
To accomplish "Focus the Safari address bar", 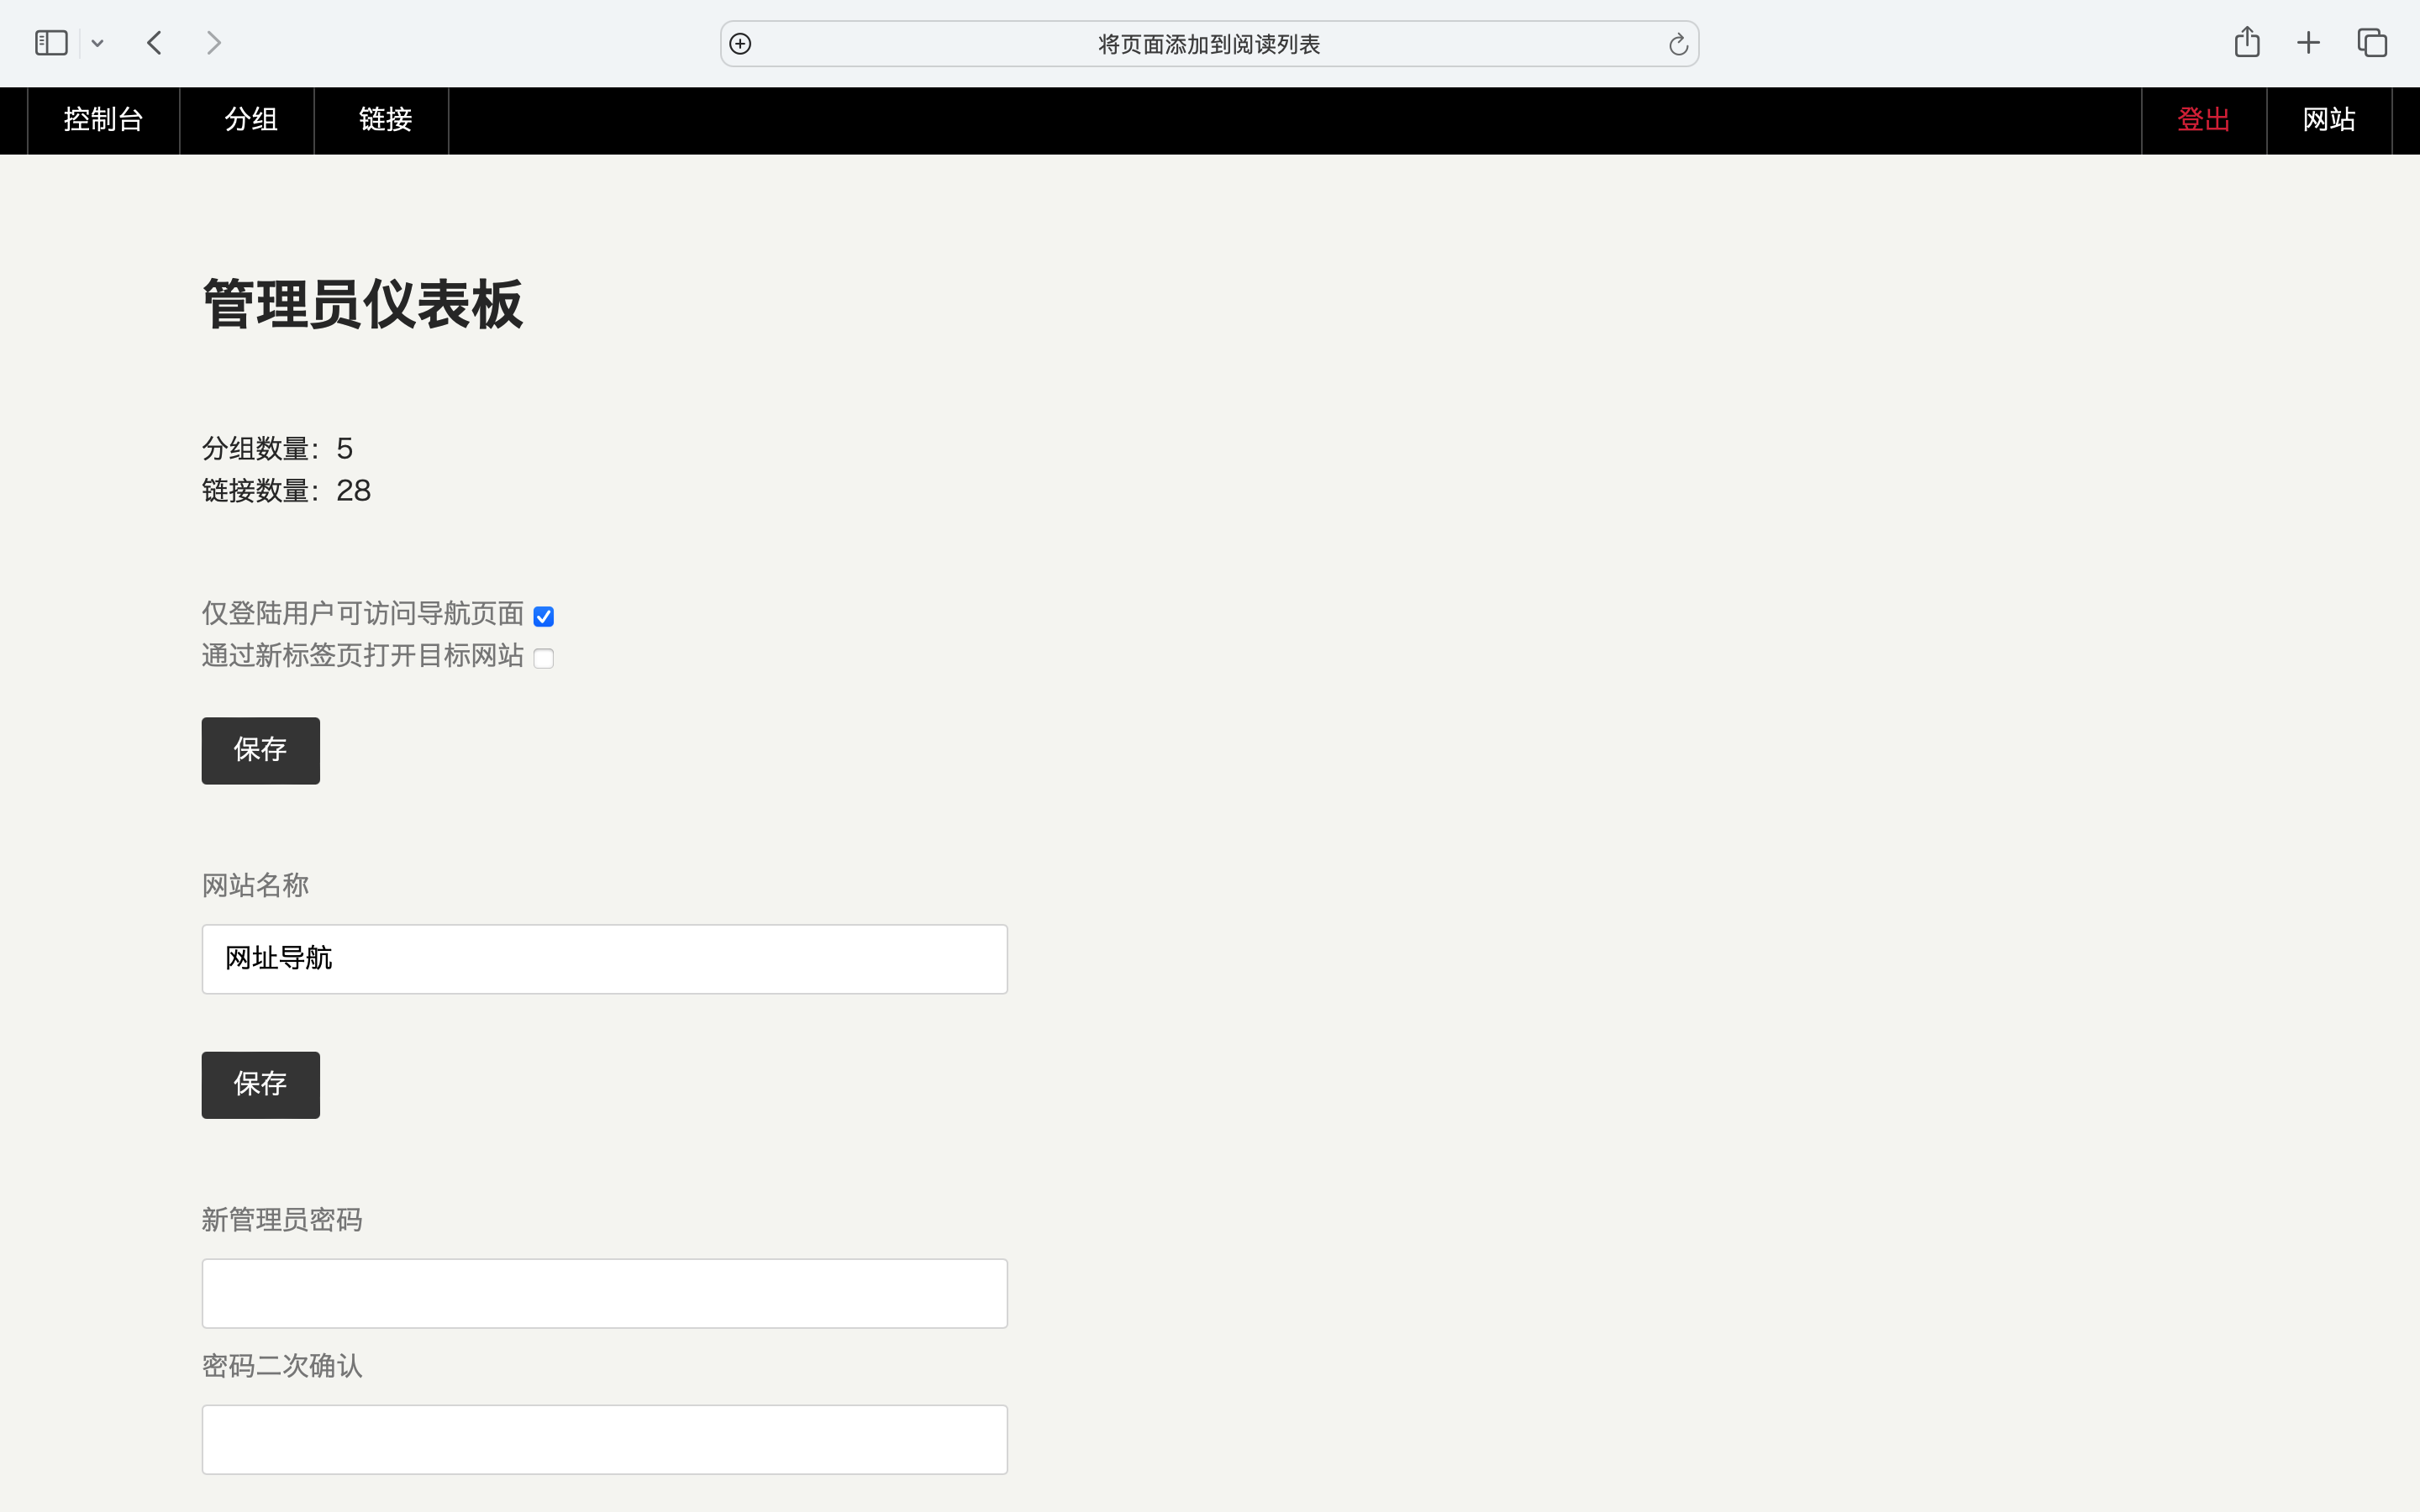I will pyautogui.click(x=1209, y=44).
